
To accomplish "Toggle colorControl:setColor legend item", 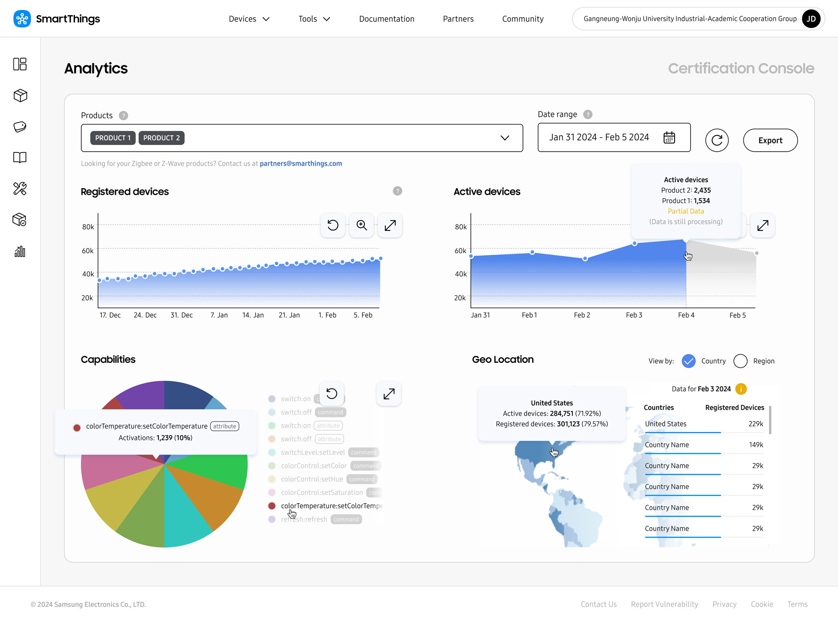I will pyautogui.click(x=325, y=466).
